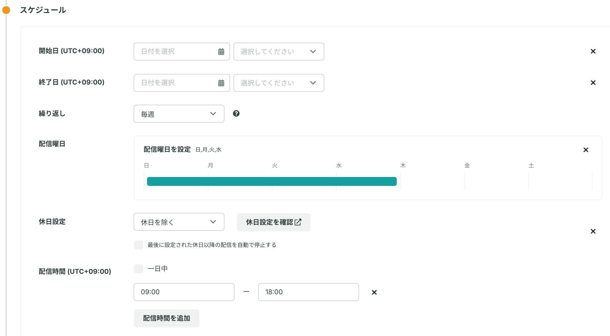Select 土 in the delivery weekday header
Viewport: 610px width, 336px height.
pyautogui.click(x=532, y=165)
